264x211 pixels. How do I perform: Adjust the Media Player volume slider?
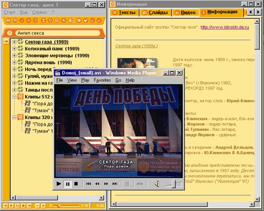coord(174,184)
